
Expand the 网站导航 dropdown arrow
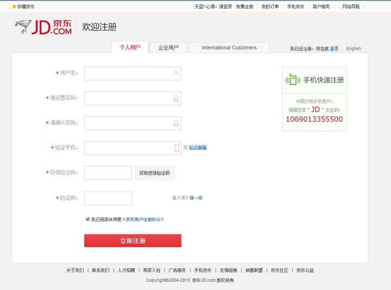pyautogui.click(x=364, y=7)
